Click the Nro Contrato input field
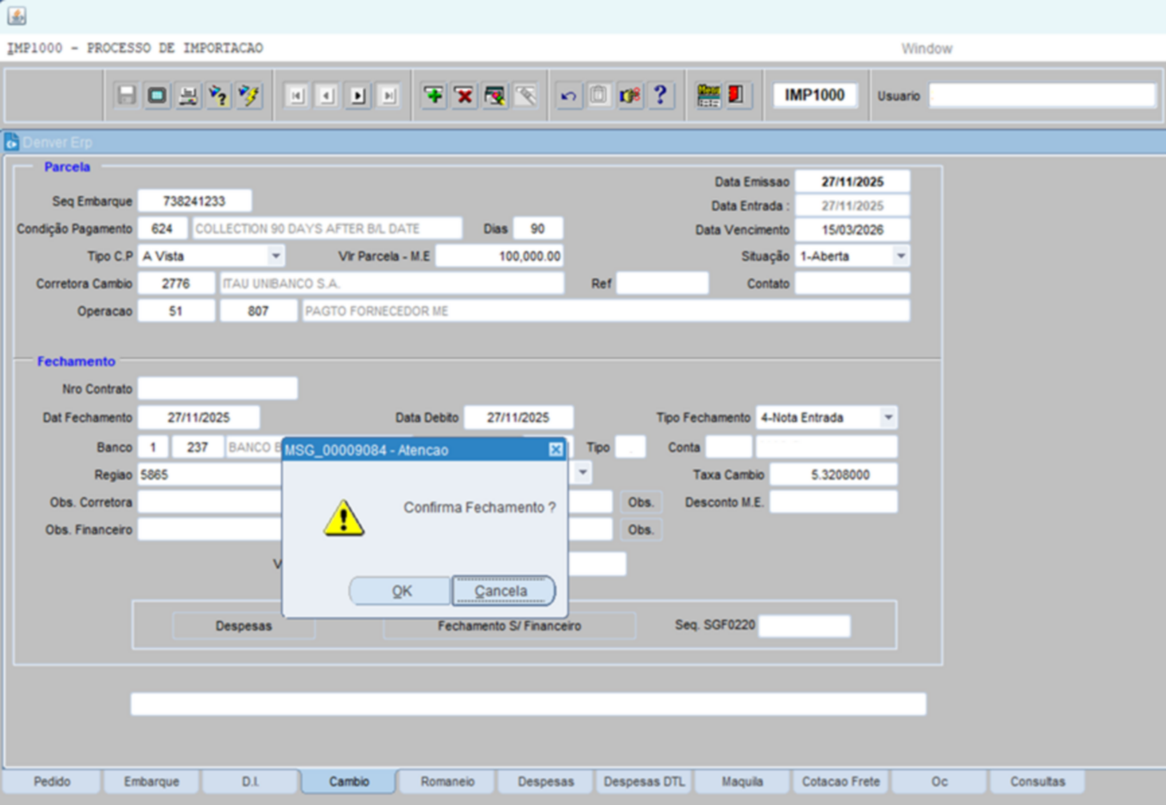 tap(218, 388)
